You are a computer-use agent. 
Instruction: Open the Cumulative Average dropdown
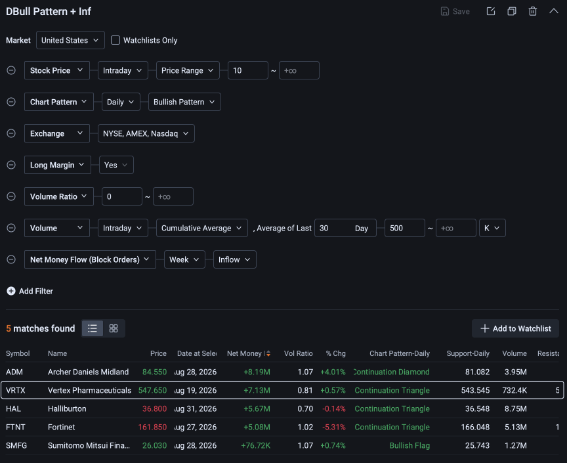[201, 228]
